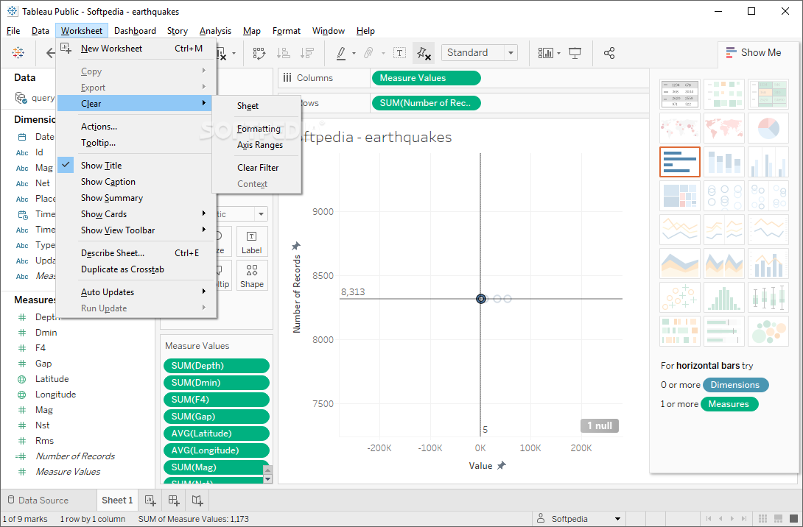Viewport: 803px width, 527px height.
Task: Choose the packed bubbles chart in Show Me
Action: pos(768,330)
